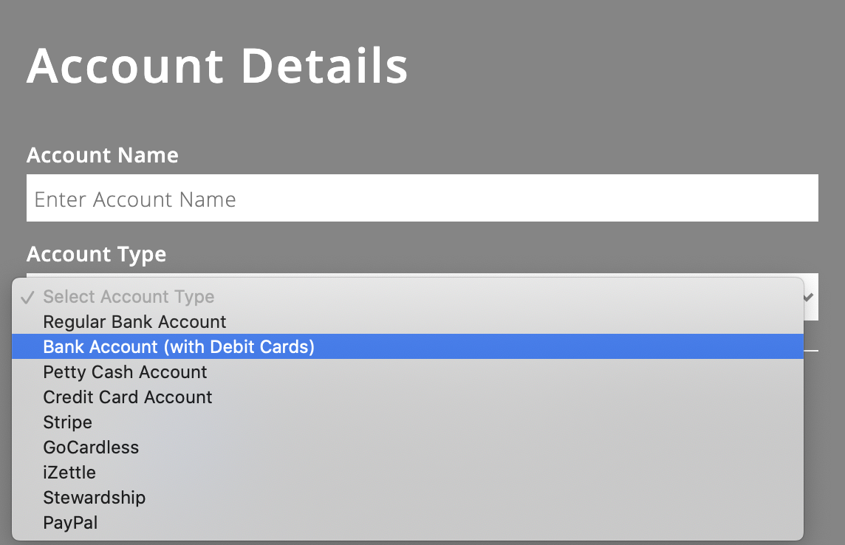Choose the Stewardship account type
The height and width of the screenshot is (545, 845).
[x=94, y=497]
